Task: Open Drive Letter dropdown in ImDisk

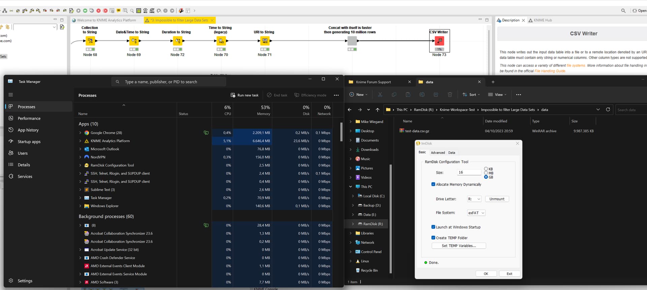Action: tap(474, 199)
